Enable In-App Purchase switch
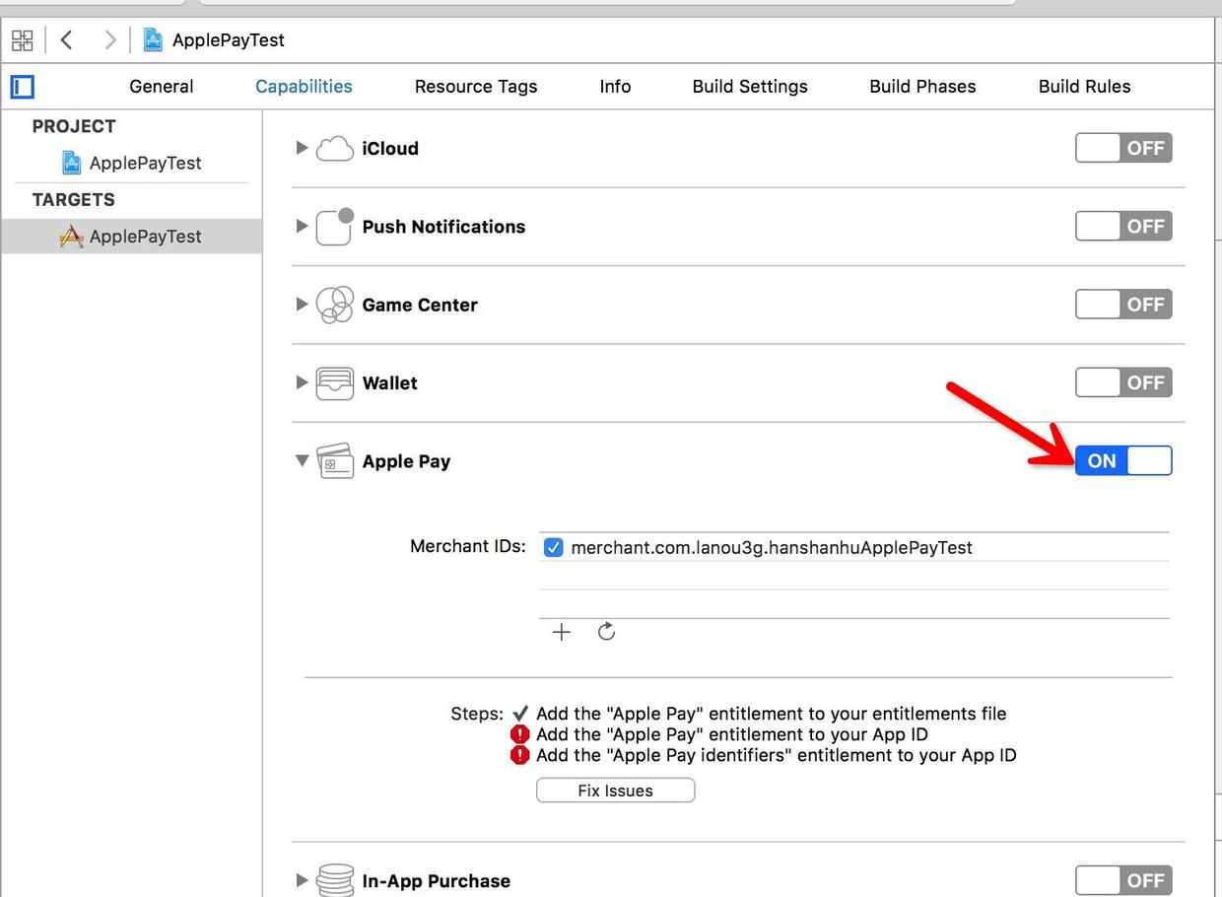The image size is (1222, 897). [1123, 880]
